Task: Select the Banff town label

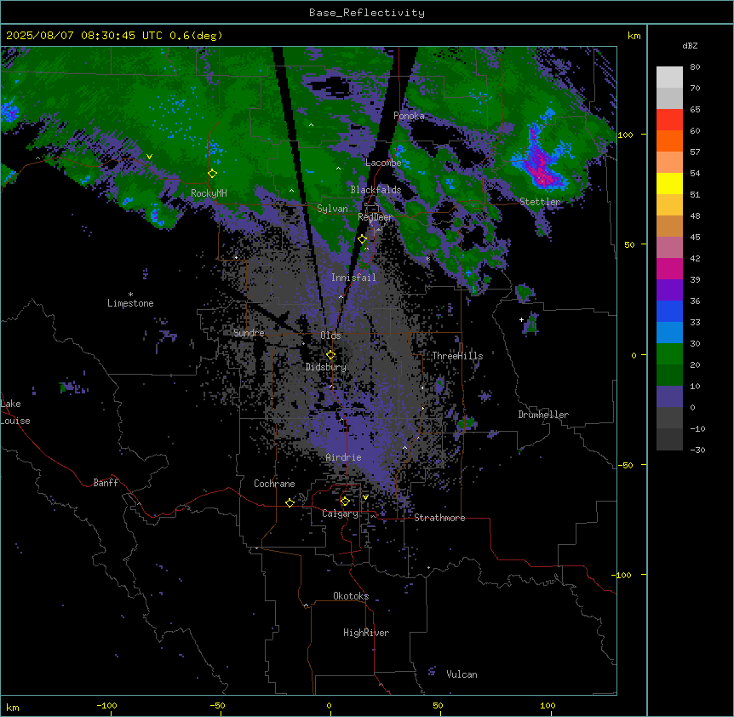Action: 106,483
